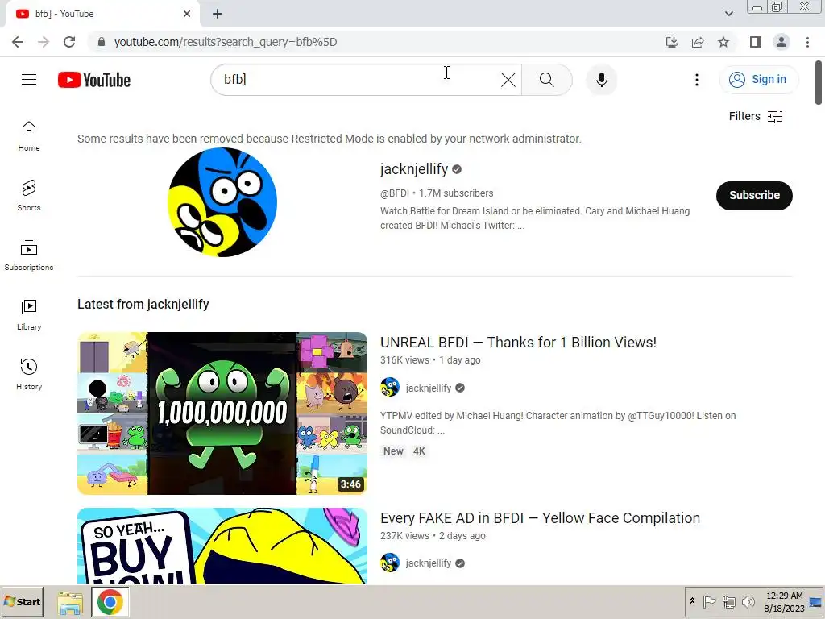Click the 'Latest from jacknjellify' heading
Viewport: 825px width, 619px height.
(x=143, y=304)
